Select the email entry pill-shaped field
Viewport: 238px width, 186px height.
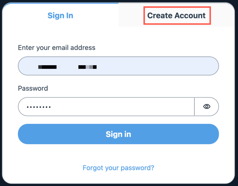(118, 66)
